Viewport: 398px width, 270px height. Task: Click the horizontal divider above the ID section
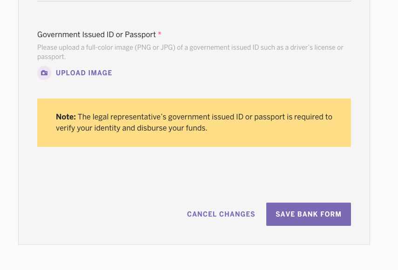click(194, 1)
